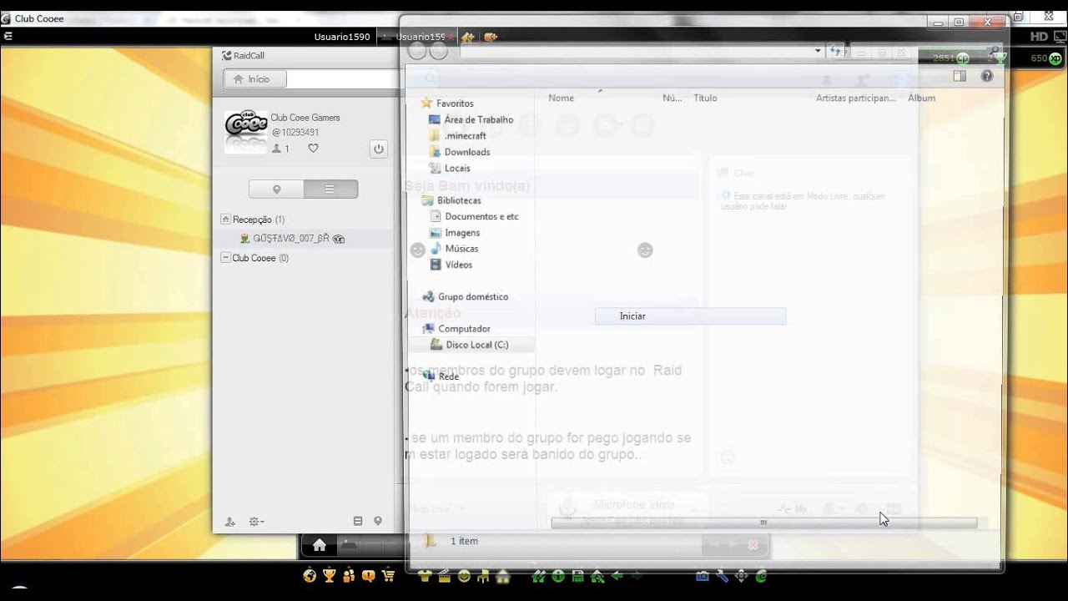Sort by the Título column header

[705, 98]
